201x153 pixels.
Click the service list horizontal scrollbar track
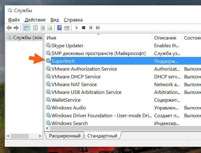click(125, 128)
